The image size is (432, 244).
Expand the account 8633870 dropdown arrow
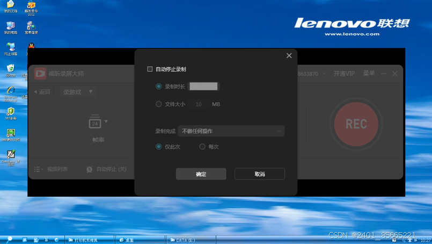pos(324,74)
